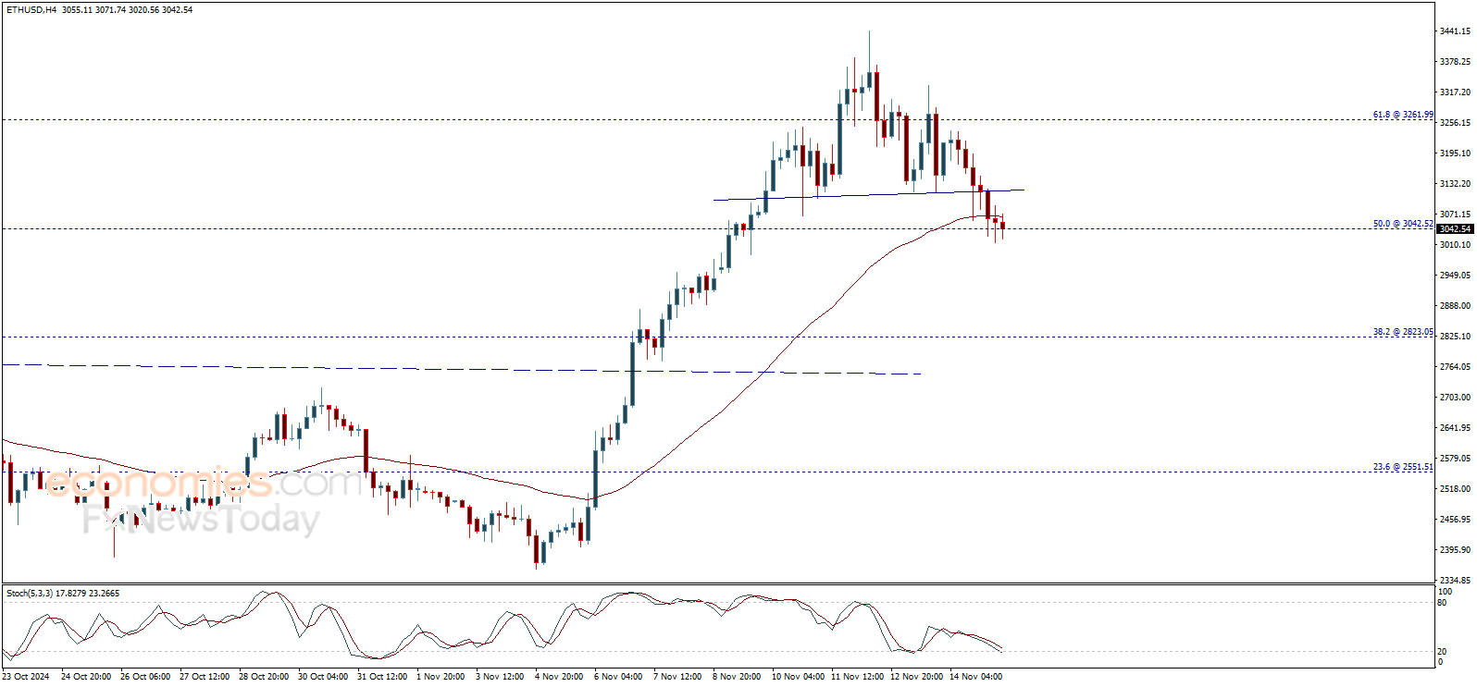The image size is (1477, 687).
Task: Click the 3256.15 price axis value
Action: [x=1455, y=123]
